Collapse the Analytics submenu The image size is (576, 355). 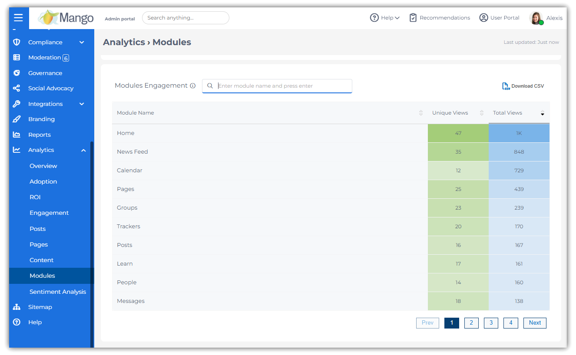pos(83,150)
